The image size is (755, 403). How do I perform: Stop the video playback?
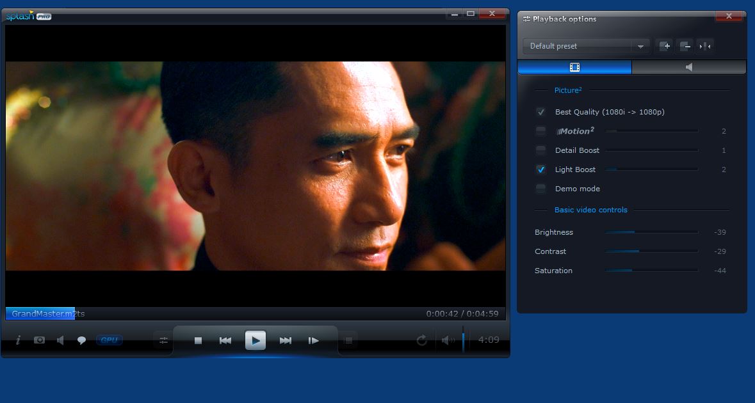tap(198, 340)
